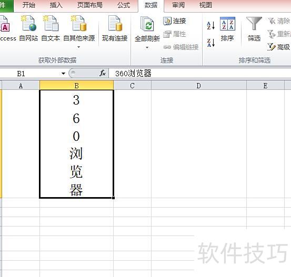Switch to the 开始 (Home) tab

coord(28,5)
